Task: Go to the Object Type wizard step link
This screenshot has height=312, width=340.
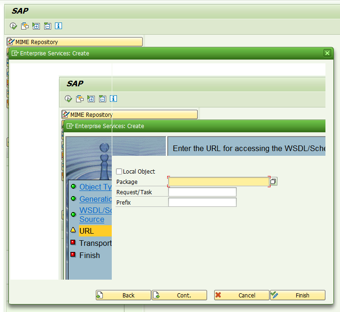Action: (x=95, y=187)
